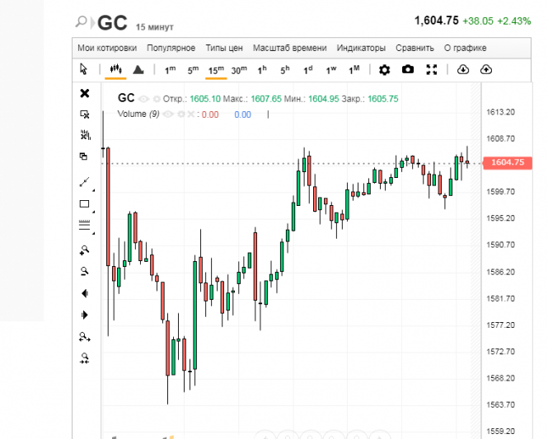Click the Сравнить menu item
The width and height of the screenshot is (548, 439).
414,48
